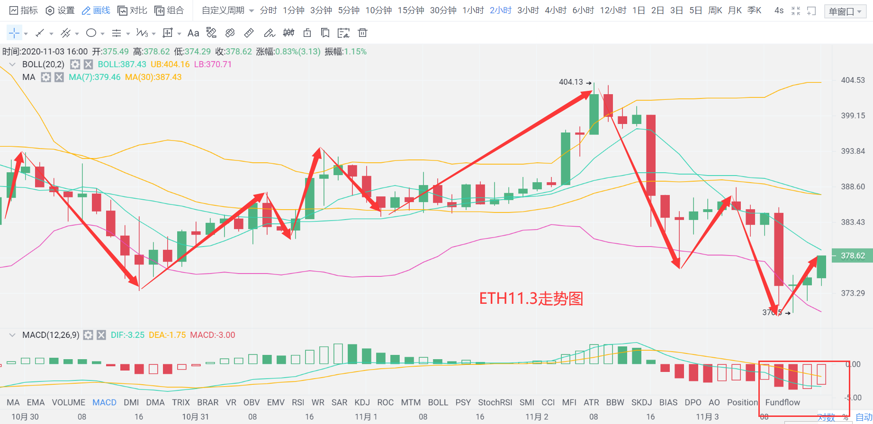This screenshot has height=424, width=873.
Task: Select the RSI sub-indicator tab
Action: (x=298, y=402)
